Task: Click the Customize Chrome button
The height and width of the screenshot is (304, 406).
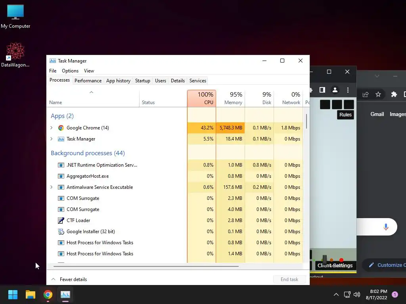Action: click(x=385, y=265)
